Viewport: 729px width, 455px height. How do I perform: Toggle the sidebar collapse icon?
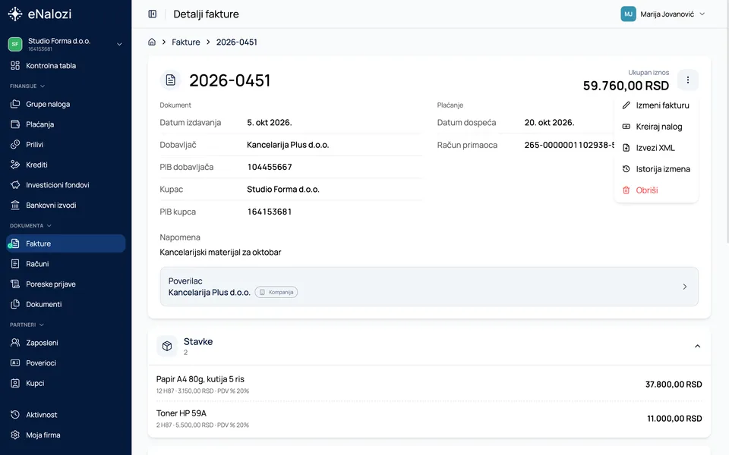pyautogui.click(x=152, y=14)
